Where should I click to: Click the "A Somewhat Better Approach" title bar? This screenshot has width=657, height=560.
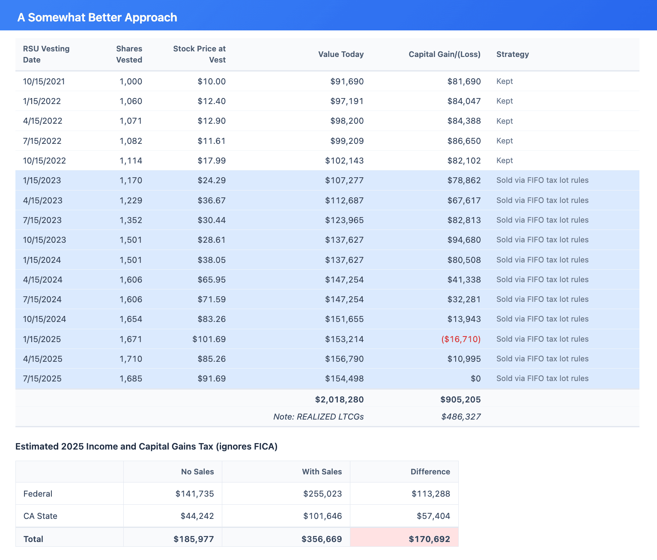[x=97, y=17]
